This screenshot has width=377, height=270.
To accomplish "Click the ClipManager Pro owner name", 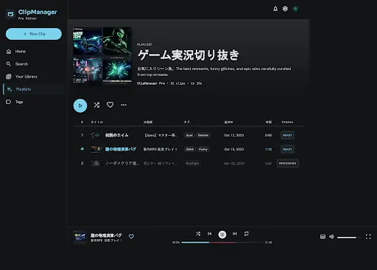I will pyautogui.click(x=151, y=83).
